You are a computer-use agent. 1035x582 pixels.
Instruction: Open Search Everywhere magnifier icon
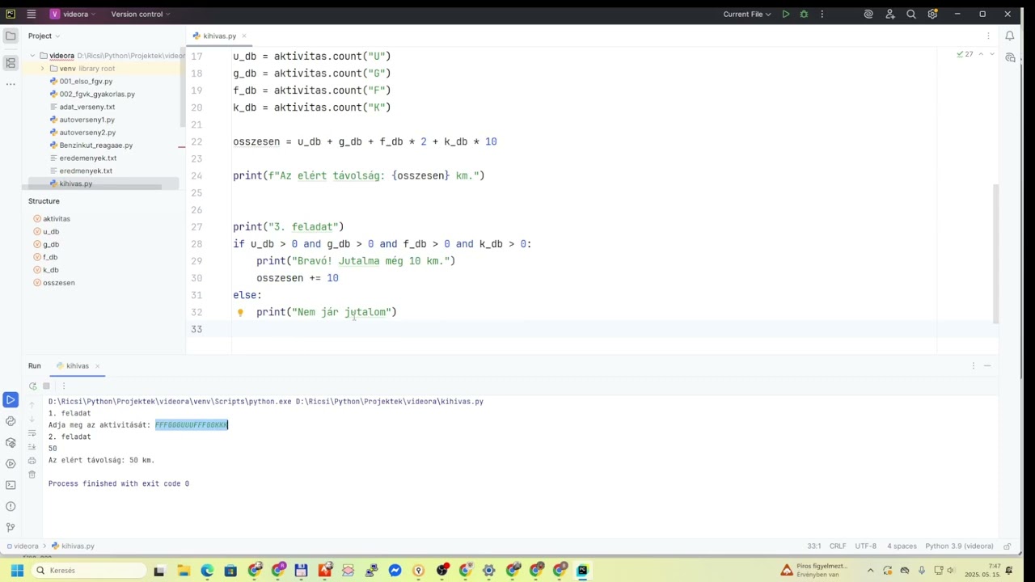(911, 14)
